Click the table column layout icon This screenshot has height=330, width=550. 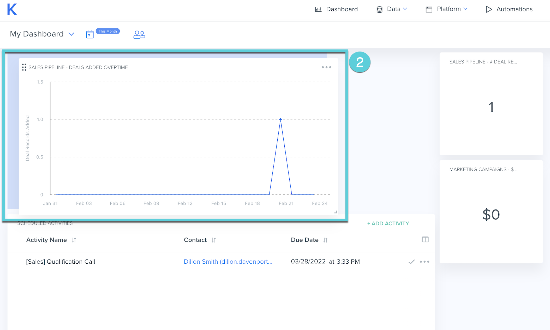click(425, 239)
